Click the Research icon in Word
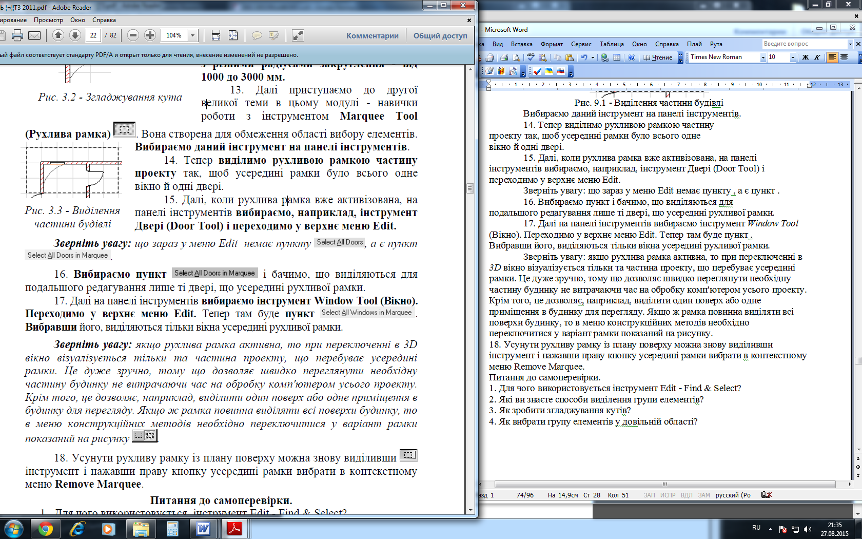 coord(542,57)
